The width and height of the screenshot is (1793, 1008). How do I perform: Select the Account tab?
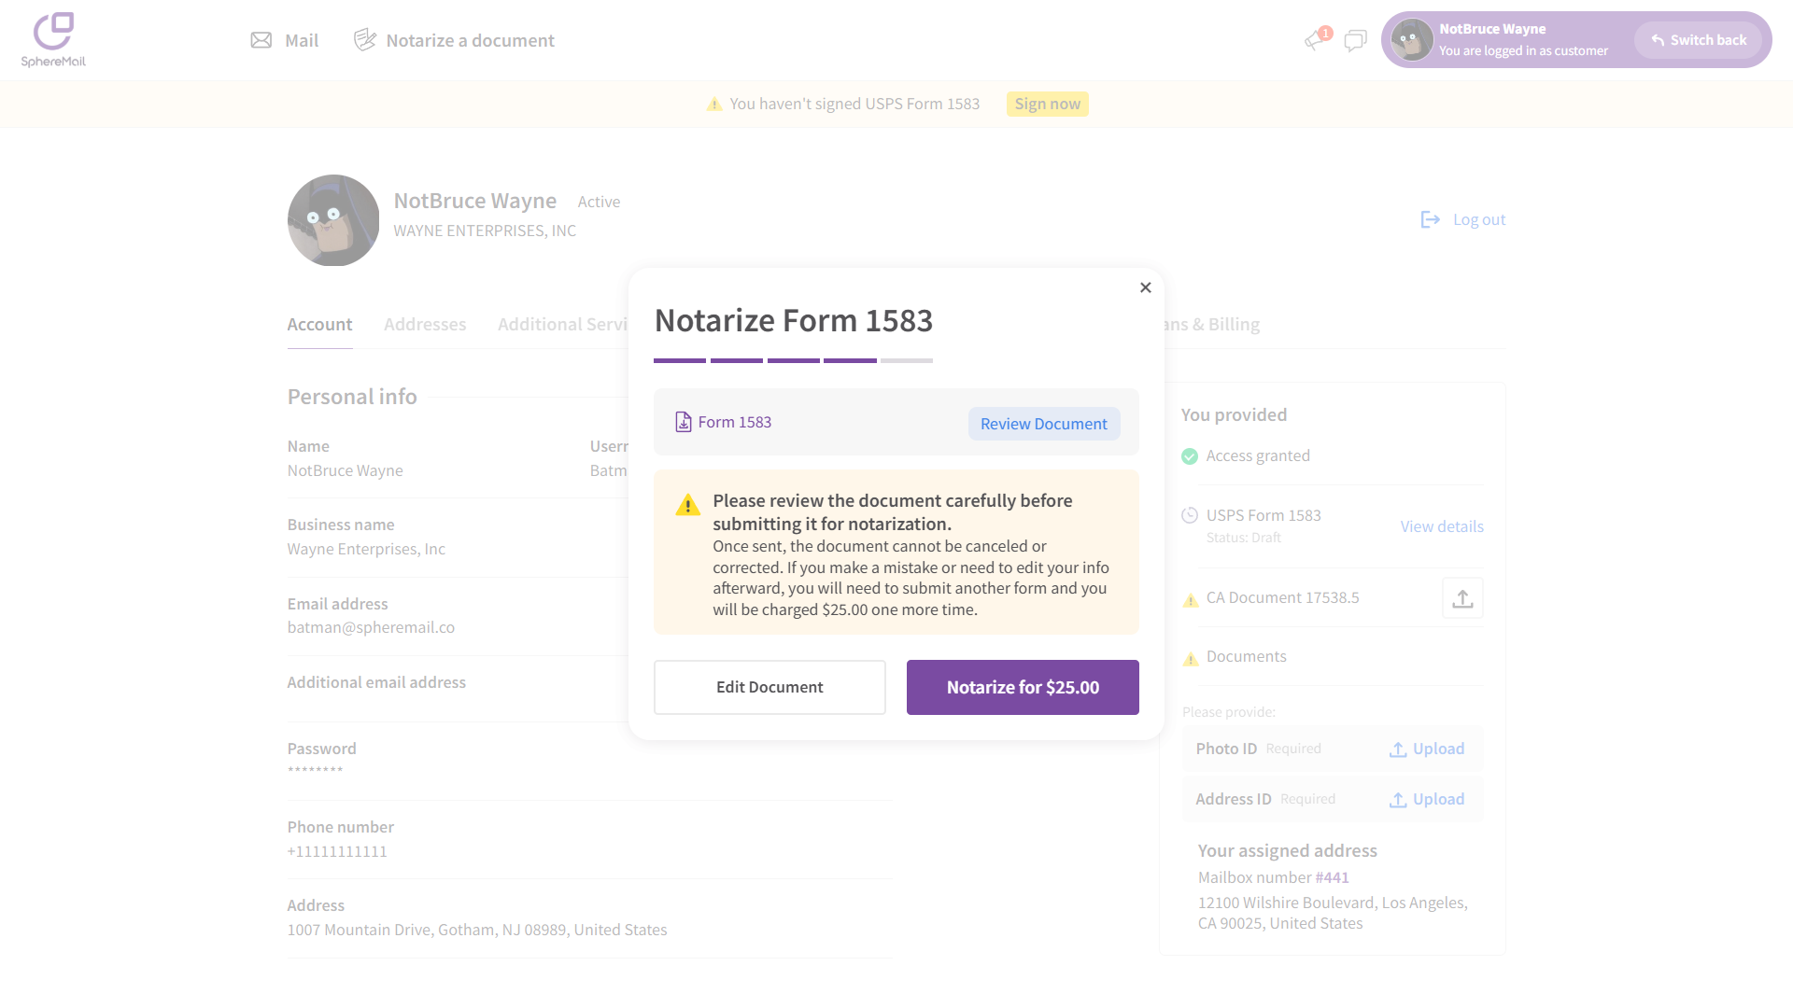(319, 324)
